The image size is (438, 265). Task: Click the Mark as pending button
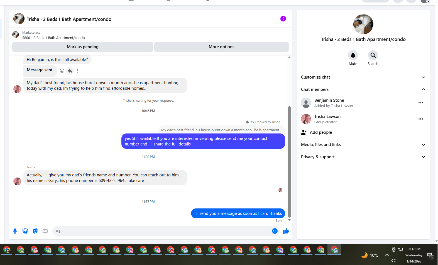point(83,47)
